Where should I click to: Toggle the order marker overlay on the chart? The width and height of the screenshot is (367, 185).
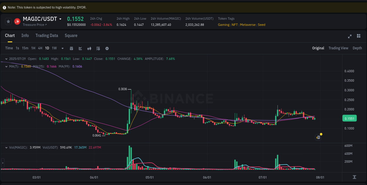(318, 137)
